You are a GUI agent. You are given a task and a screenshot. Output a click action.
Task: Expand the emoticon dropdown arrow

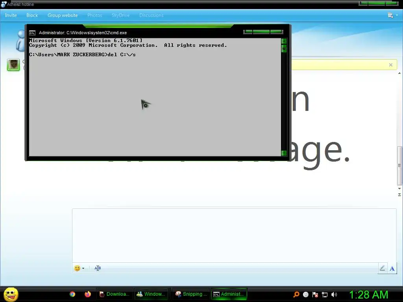83,268
